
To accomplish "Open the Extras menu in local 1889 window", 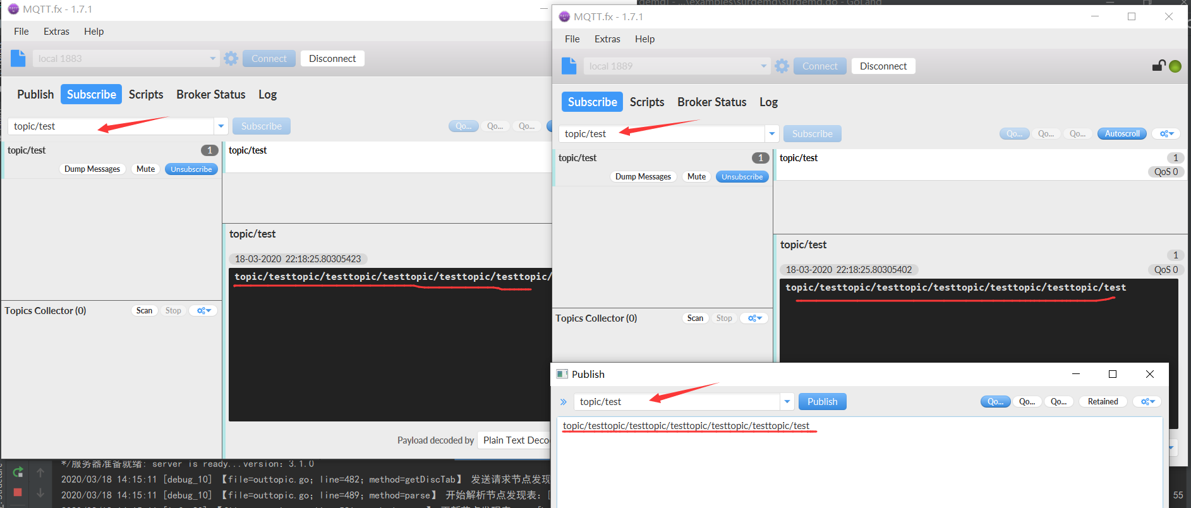I will [x=607, y=39].
